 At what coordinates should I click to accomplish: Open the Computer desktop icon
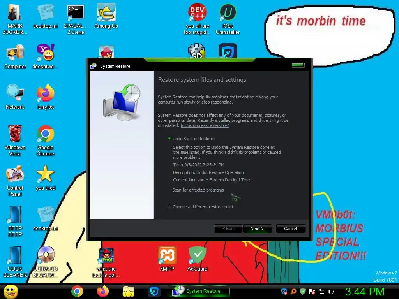click(x=15, y=57)
